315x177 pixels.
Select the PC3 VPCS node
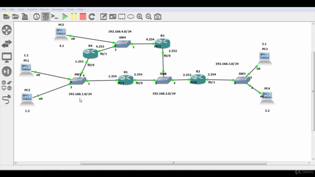pyautogui.click(x=265, y=59)
